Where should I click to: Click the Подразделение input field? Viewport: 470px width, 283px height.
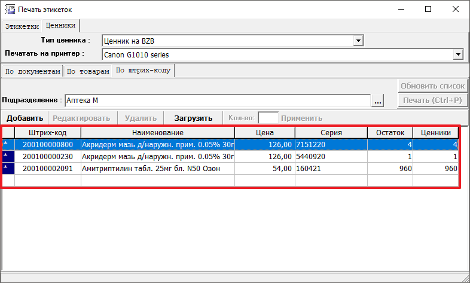[216, 100]
